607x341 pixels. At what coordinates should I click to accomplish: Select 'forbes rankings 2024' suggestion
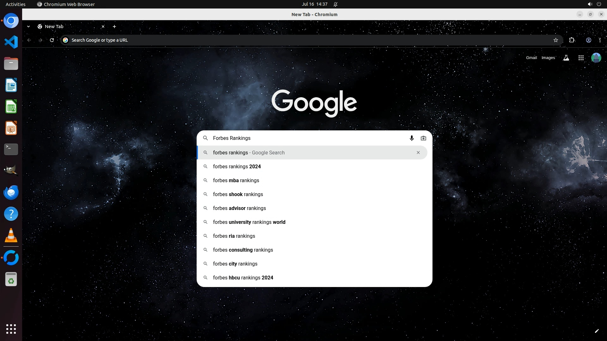[x=237, y=166]
